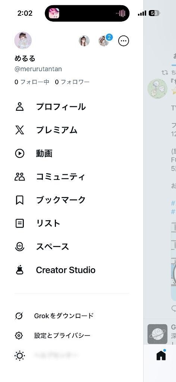Tap the battery indicator in status bar
Screen dimensions: 176x382
(x=154, y=13)
